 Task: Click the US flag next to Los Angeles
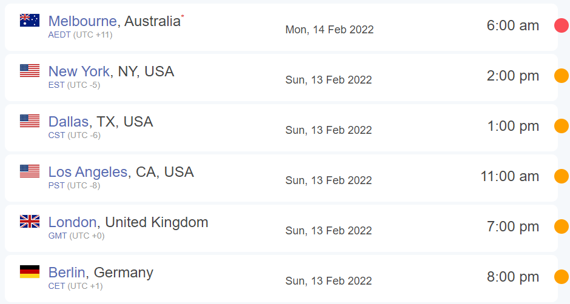tap(30, 171)
